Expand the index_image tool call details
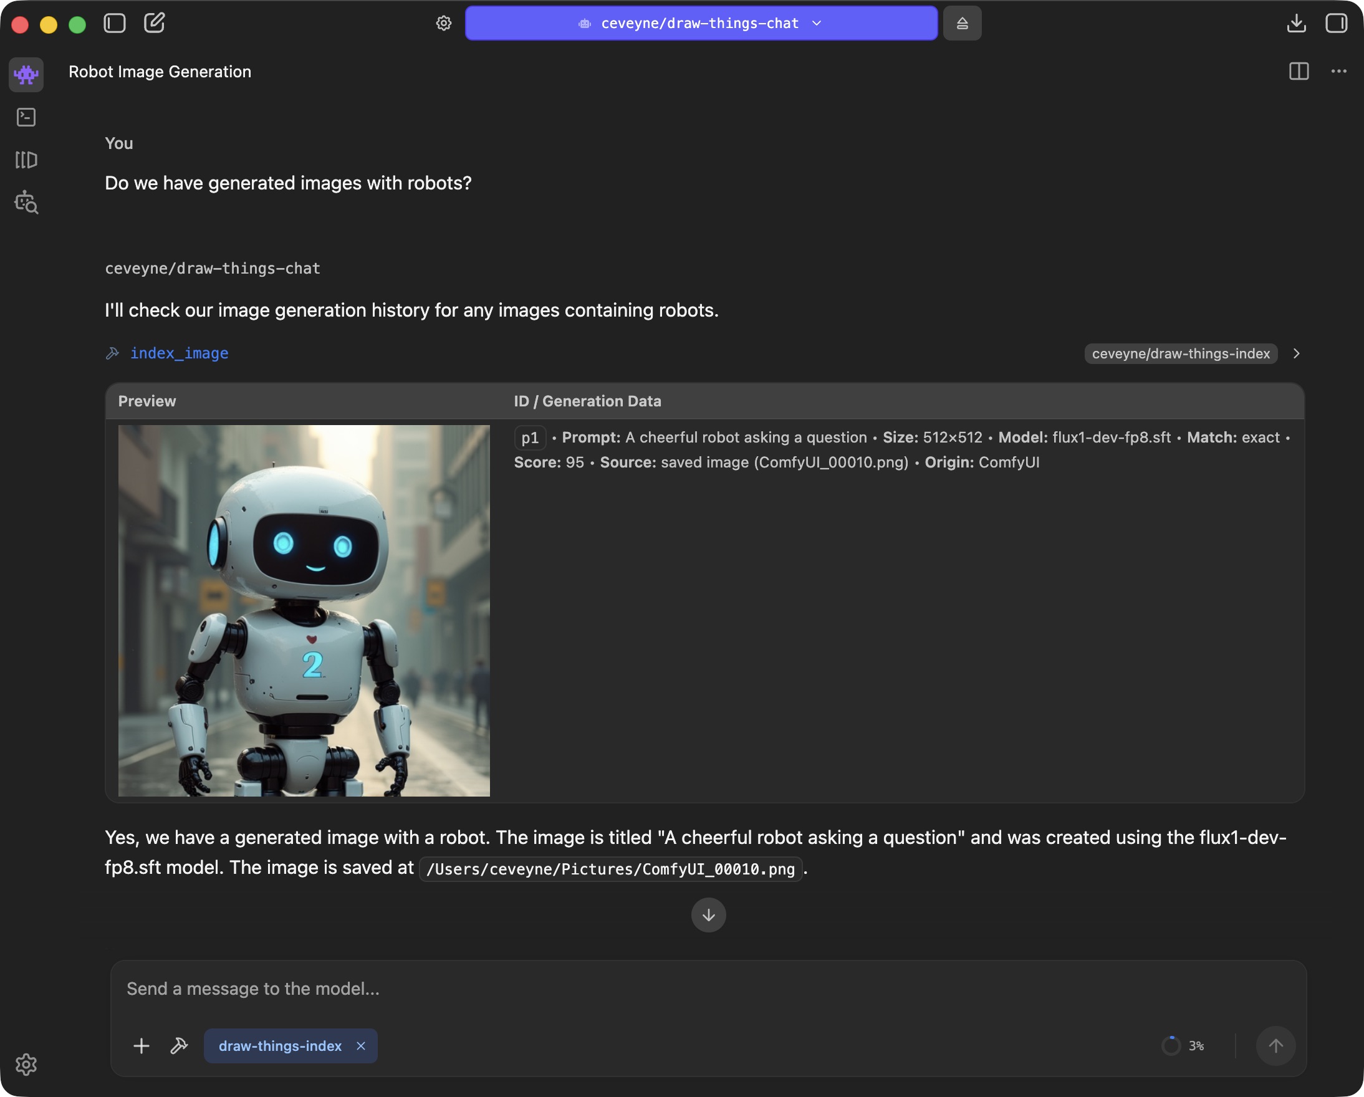This screenshot has height=1097, width=1364. 1295,353
